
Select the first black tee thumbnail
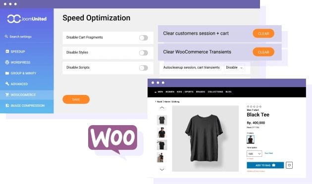coord(162,120)
